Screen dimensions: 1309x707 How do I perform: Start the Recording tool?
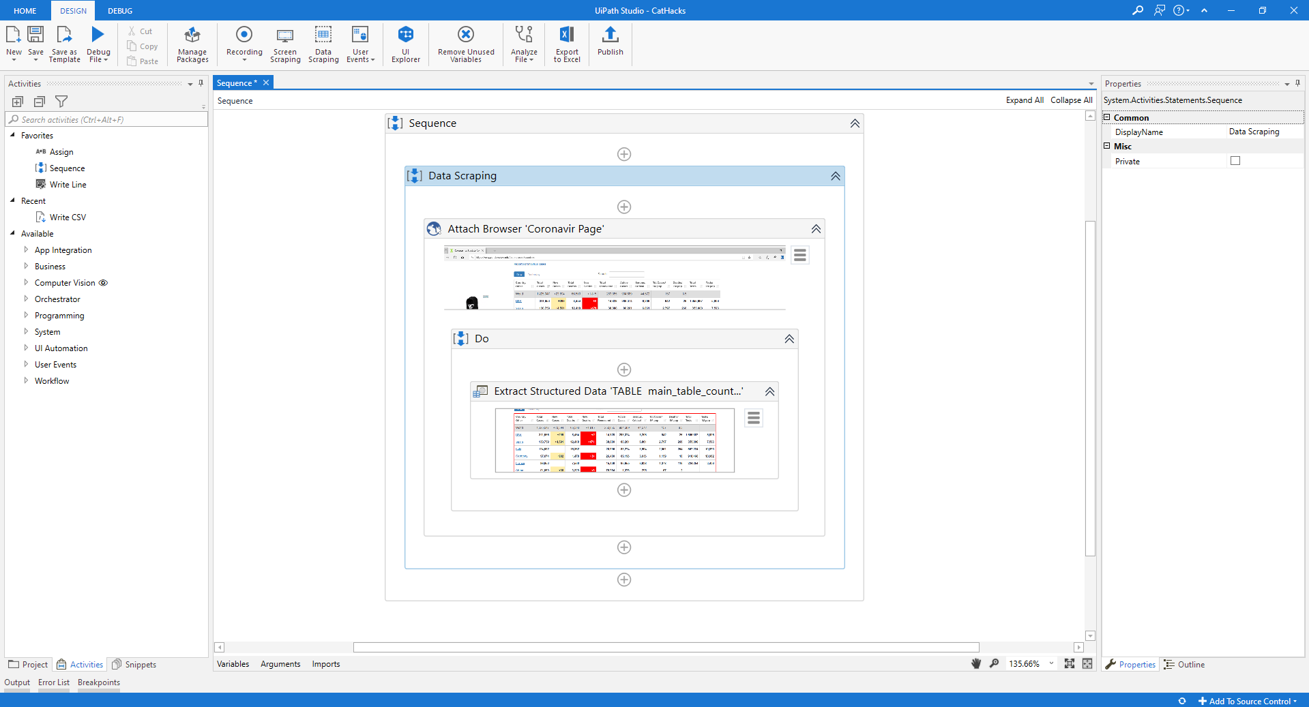244,45
